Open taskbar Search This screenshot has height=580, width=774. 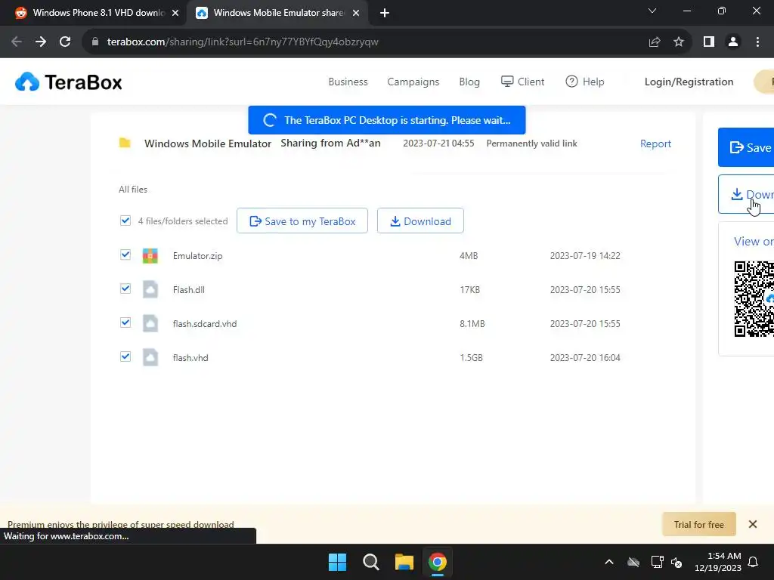point(370,562)
